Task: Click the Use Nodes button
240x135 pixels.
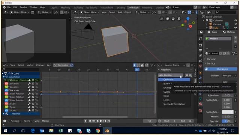Action: click(221, 69)
